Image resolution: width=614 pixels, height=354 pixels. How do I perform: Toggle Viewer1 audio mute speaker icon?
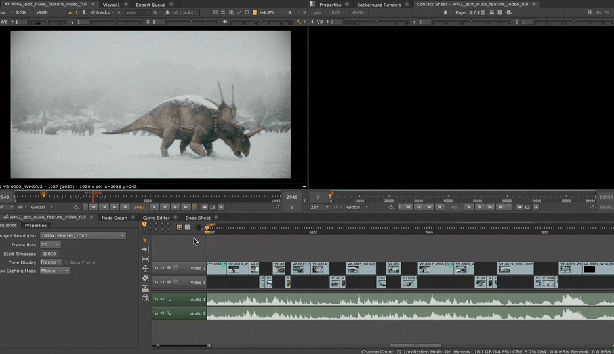(x=225, y=22)
